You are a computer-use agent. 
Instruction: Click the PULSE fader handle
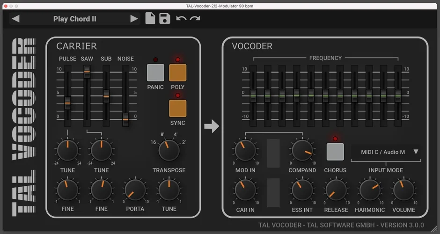pyautogui.click(x=67, y=102)
